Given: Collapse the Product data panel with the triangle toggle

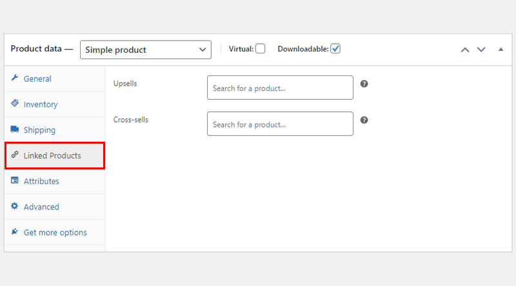Looking at the screenshot, I should [x=501, y=50].
